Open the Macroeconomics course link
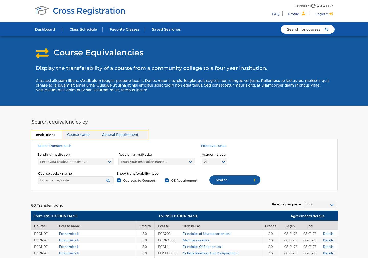The width and height of the screenshot is (368, 258). tap(196, 240)
